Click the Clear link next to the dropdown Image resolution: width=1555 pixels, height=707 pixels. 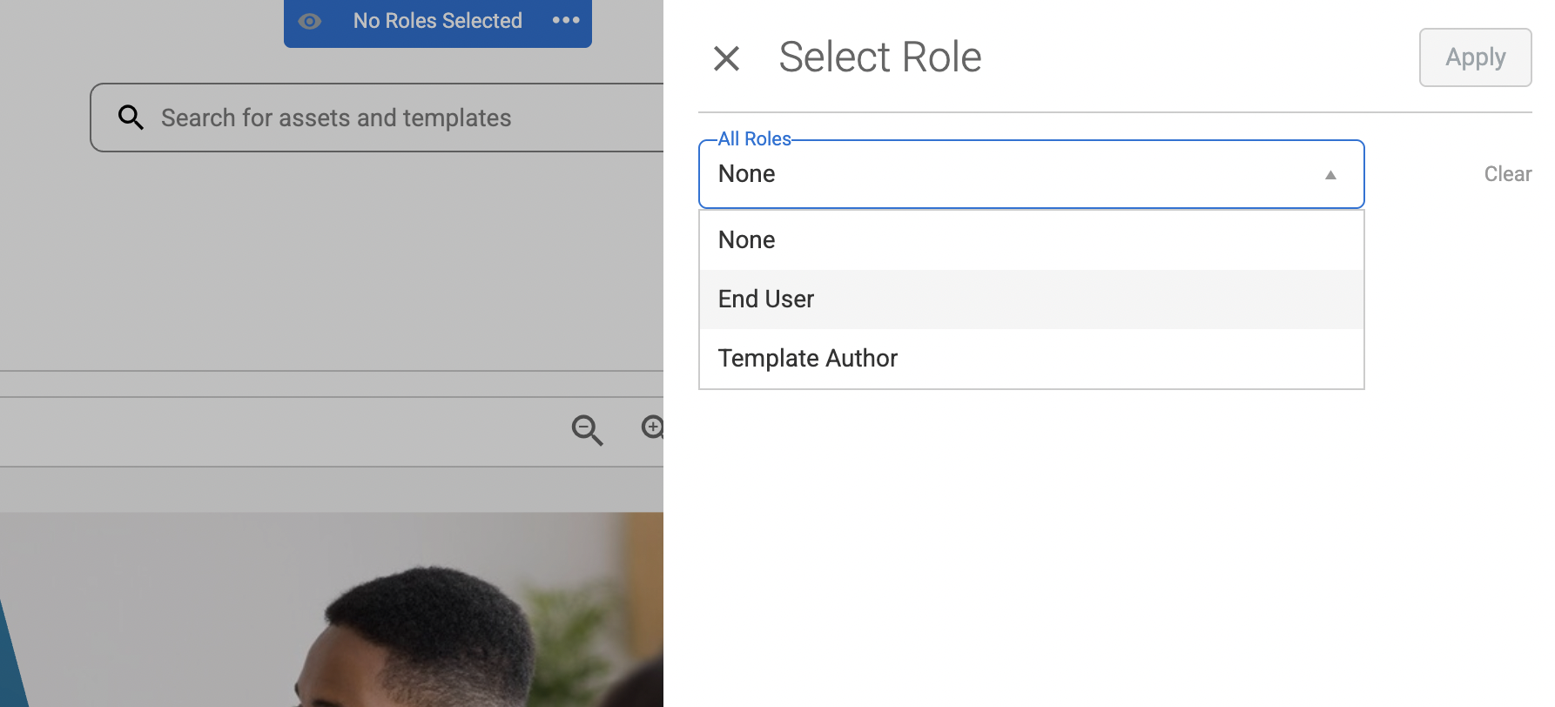(x=1507, y=174)
